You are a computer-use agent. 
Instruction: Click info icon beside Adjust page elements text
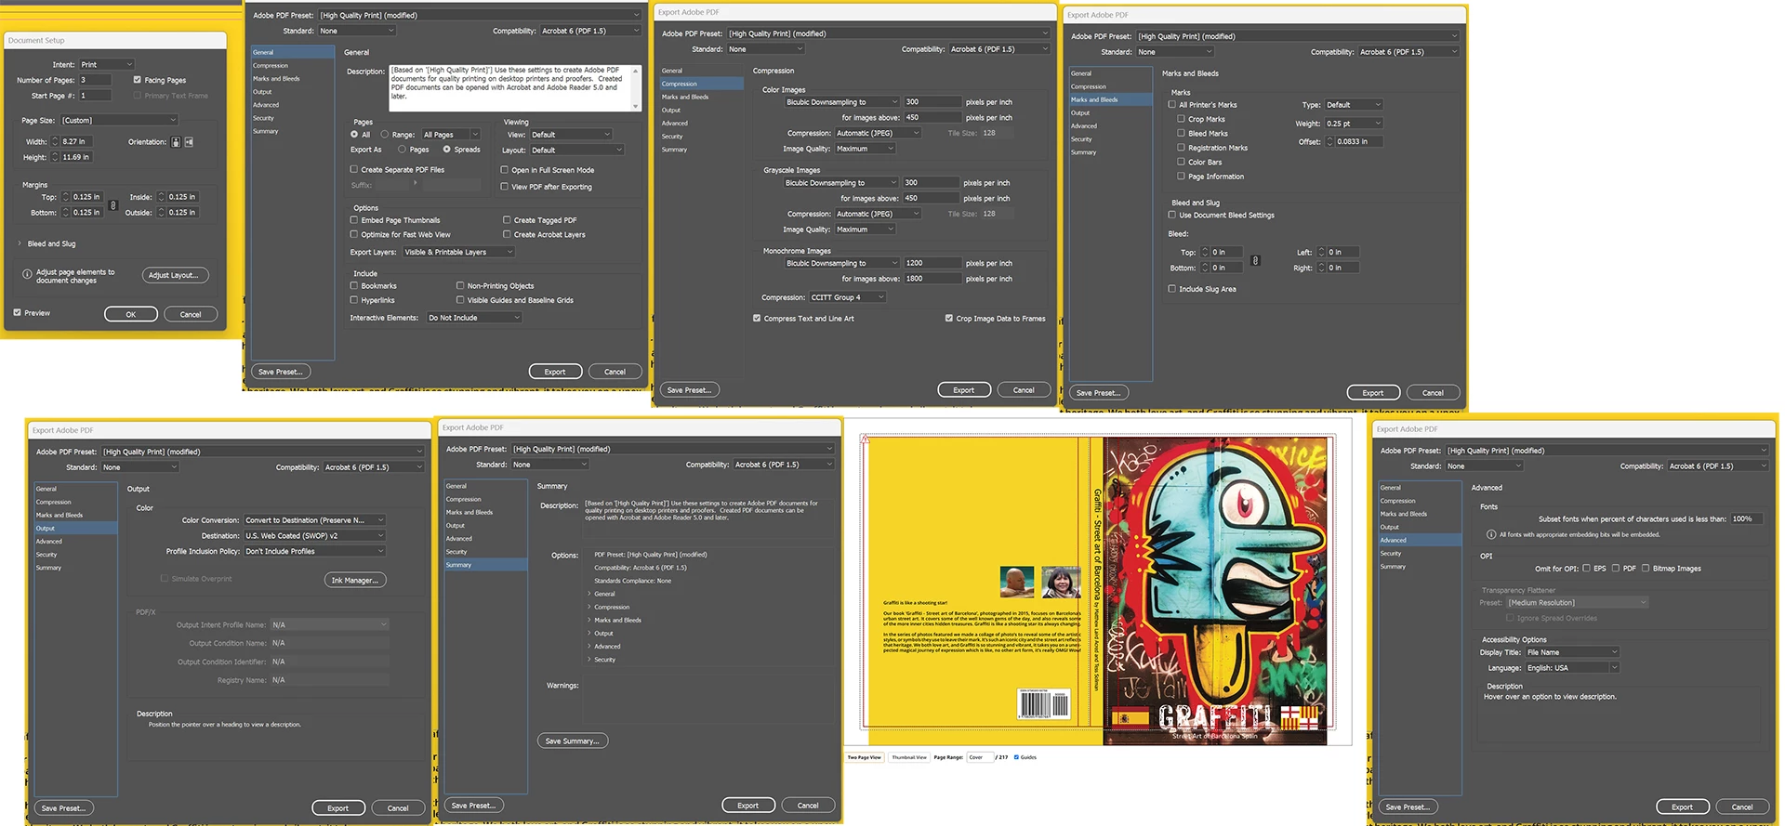(27, 274)
